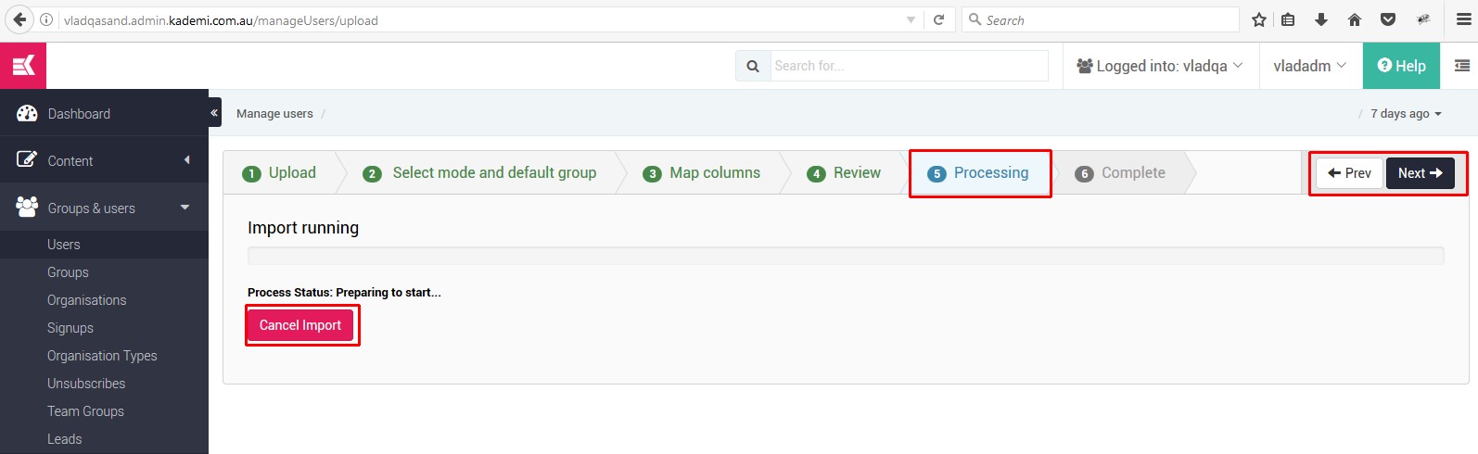Open the vladadm user dropdown
1478x454 pixels.
[x=1310, y=66]
